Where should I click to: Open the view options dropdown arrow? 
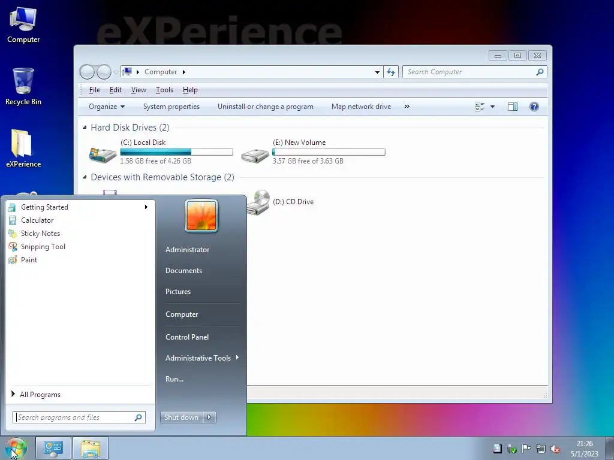coord(493,107)
